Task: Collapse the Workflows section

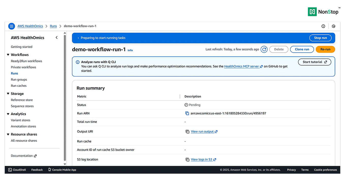Action: pyautogui.click(x=8, y=55)
